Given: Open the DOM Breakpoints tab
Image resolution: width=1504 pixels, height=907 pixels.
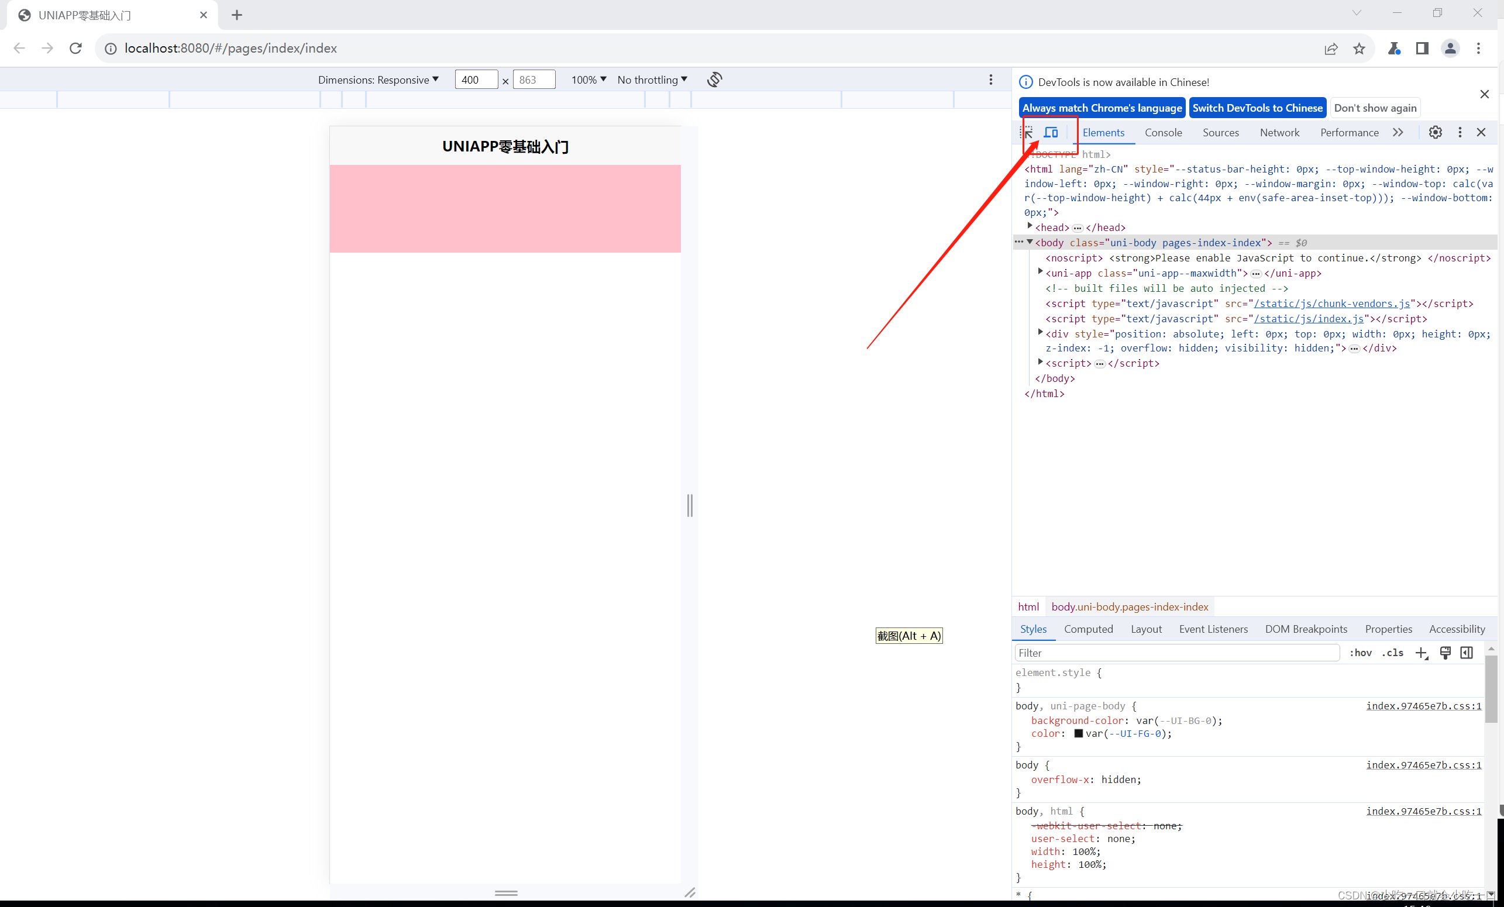Looking at the screenshot, I should 1306,629.
